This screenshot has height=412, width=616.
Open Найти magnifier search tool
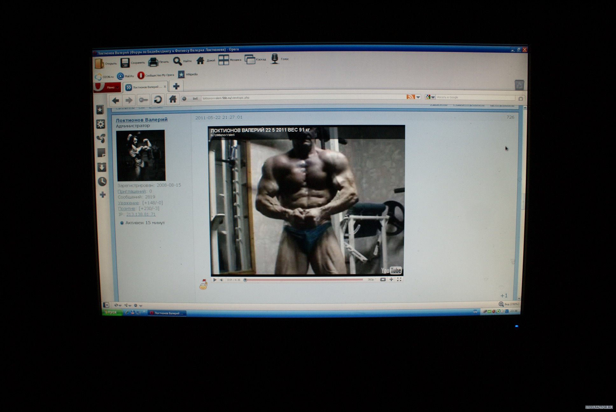(x=177, y=61)
